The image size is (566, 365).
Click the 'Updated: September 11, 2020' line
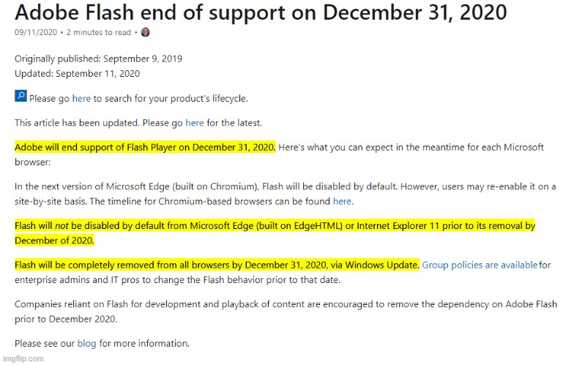coord(77,74)
